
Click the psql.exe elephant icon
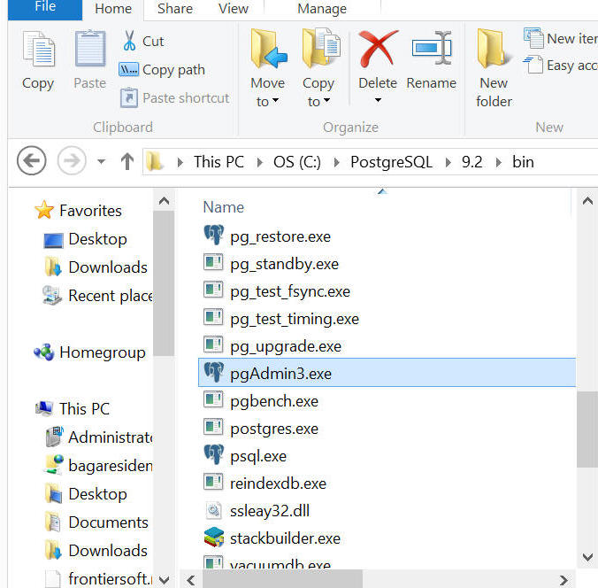tap(213, 455)
